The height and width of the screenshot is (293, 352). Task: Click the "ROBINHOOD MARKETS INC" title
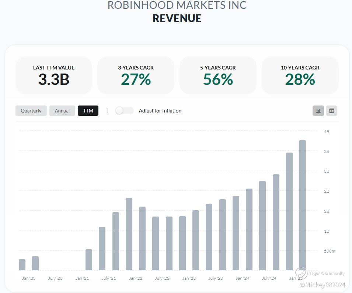[177, 5]
